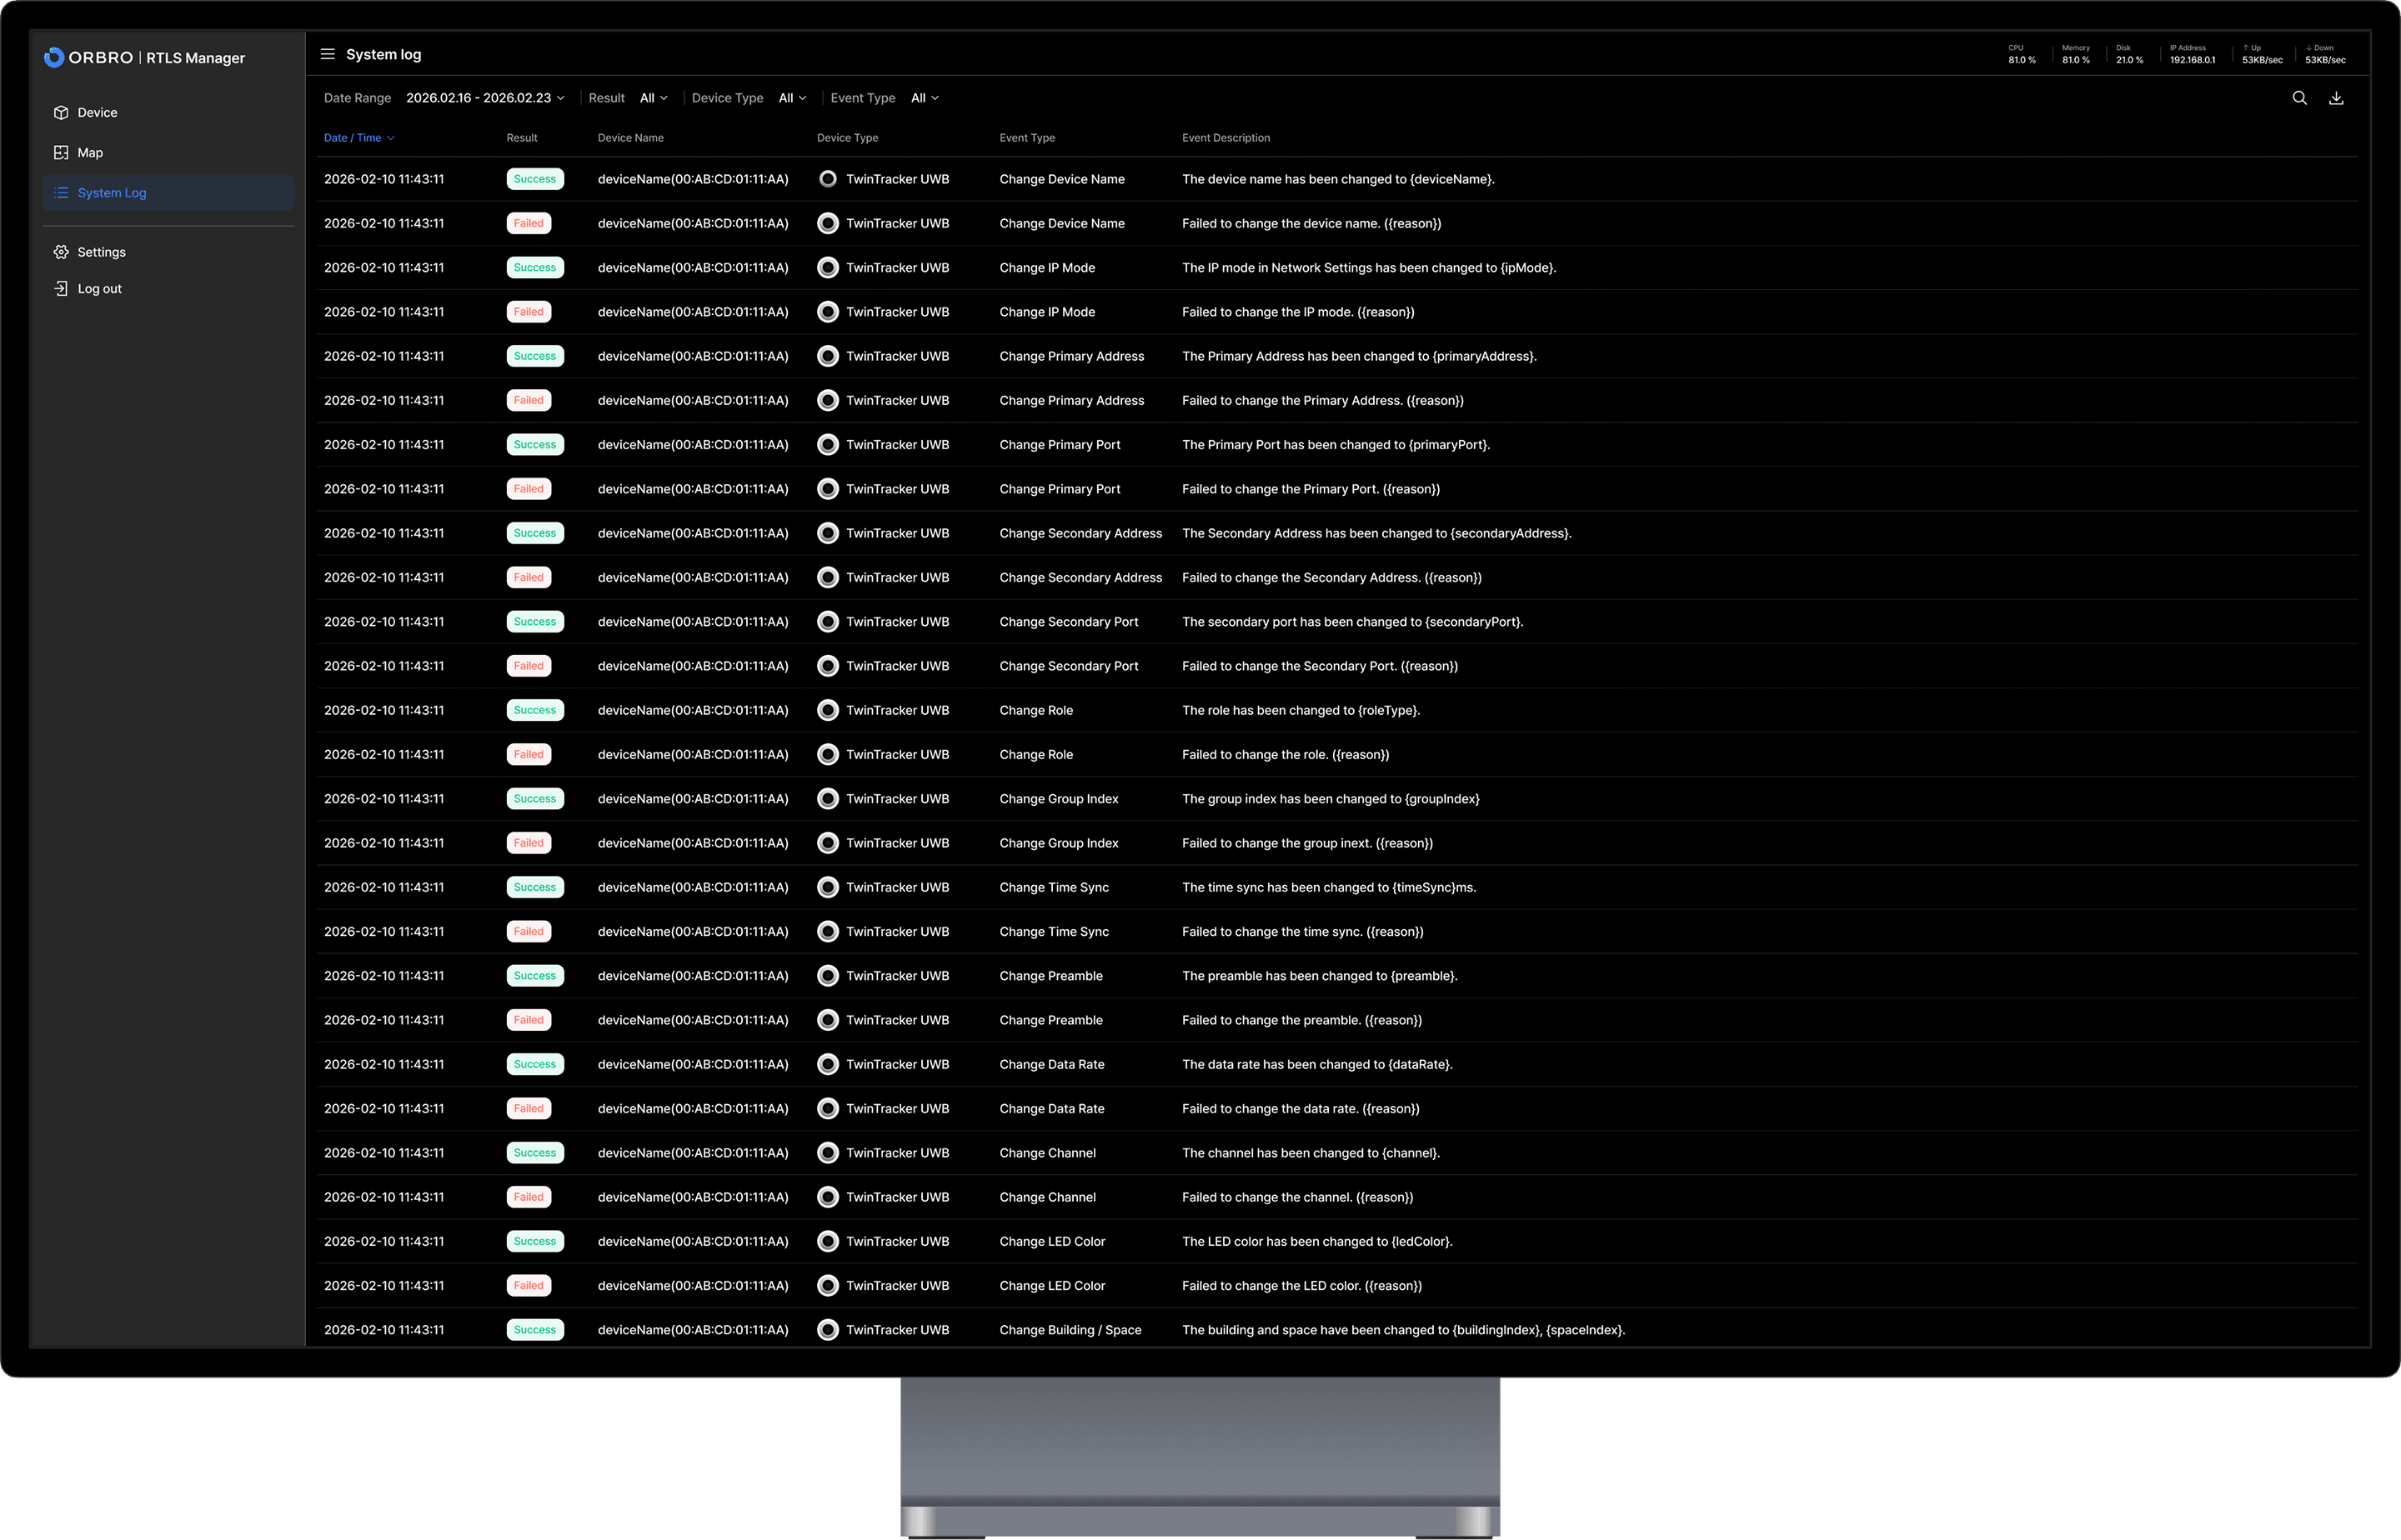Image resolution: width=2401 pixels, height=1540 pixels.
Task: Click the download icon to export the log
Action: (x=2338, y=97)
